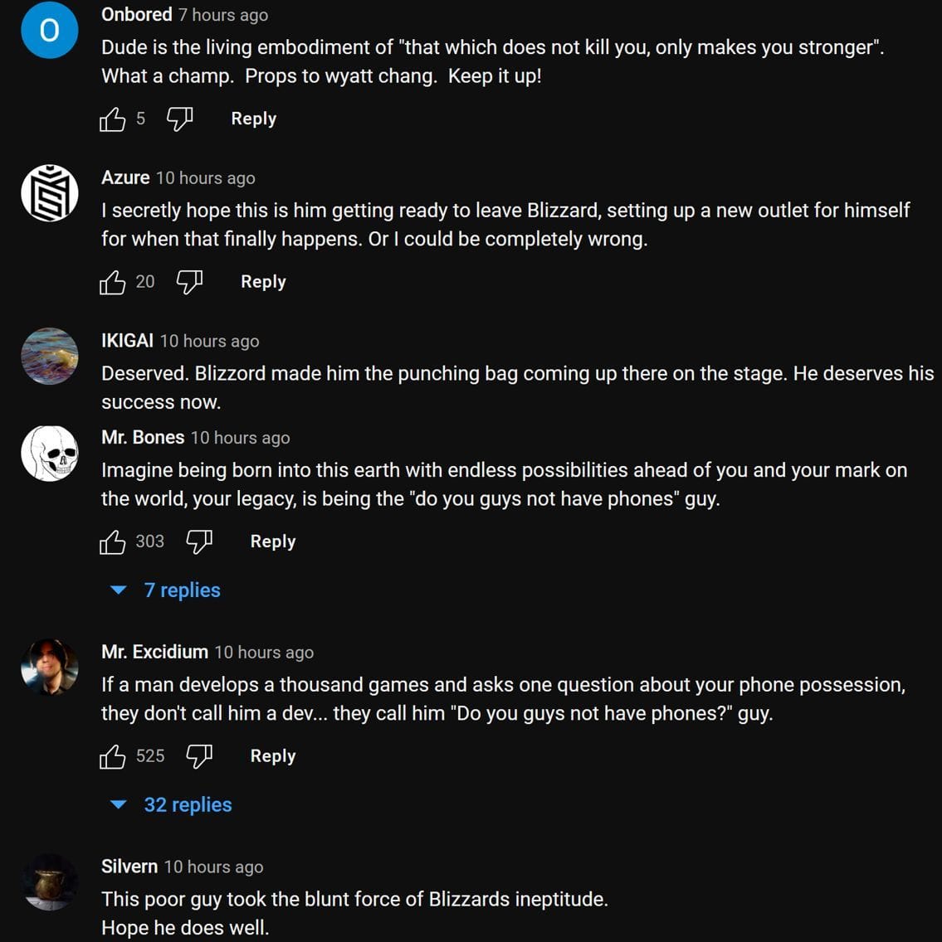Open Mr. Bones' channel via his username
The height and width of the screenshot is (942, 942).
[143, 437]
